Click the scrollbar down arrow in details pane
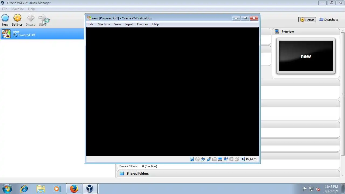 tap(343, 175)
